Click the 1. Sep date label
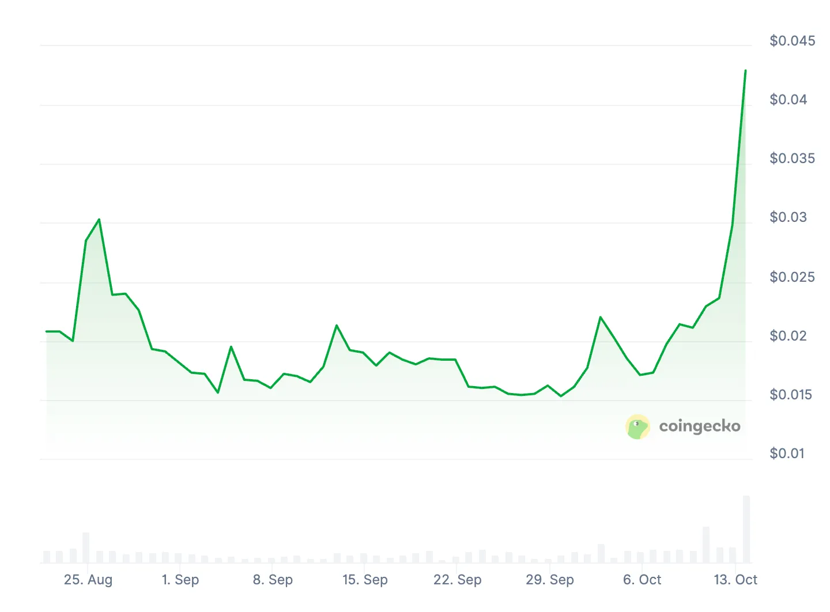Image resolution: width=830 pixels, height=612 pixels. pyautogui.click(x=180, y=580)
